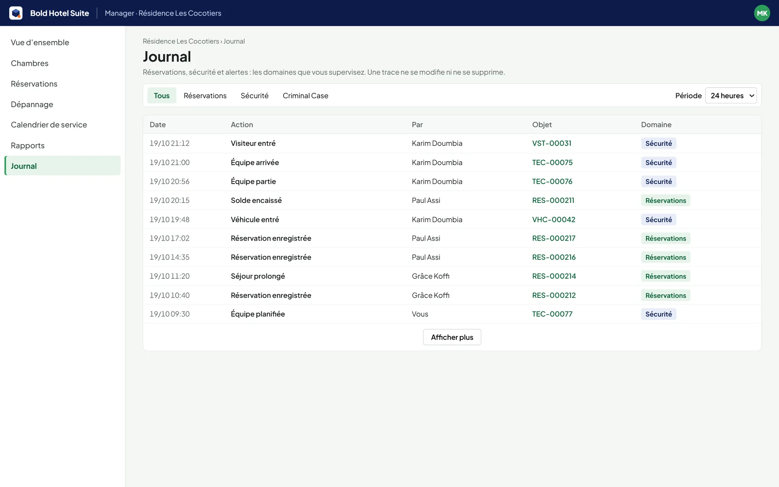This screenshot has width=779, height=487.
Task: Click Manager · Résidence Les Cocotiers header text
Action: click(163, 13)
